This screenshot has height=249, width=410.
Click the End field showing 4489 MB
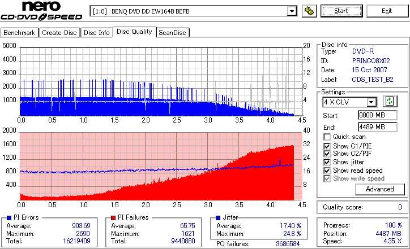[377, 127]
